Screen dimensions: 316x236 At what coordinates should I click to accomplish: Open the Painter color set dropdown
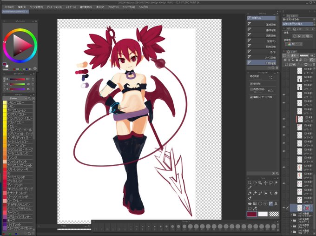(x=15, y=98)
